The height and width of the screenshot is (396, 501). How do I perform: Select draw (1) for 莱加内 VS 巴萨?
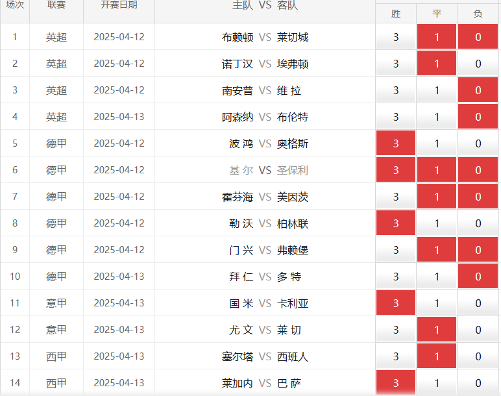(437, 382)
